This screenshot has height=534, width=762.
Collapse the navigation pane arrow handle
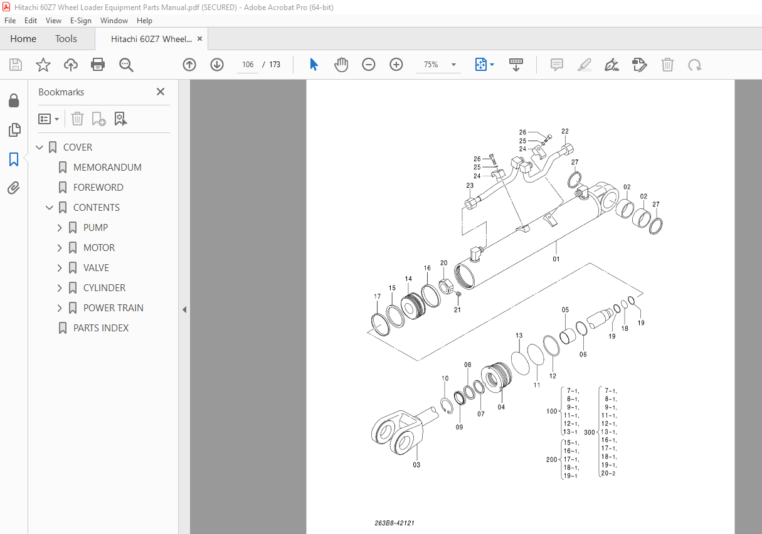point(184,309)
